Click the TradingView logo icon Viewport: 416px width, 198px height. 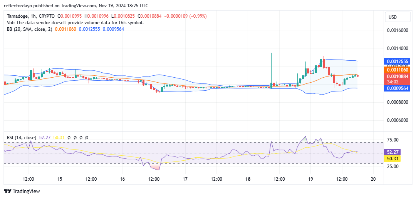tap(8, 191)
